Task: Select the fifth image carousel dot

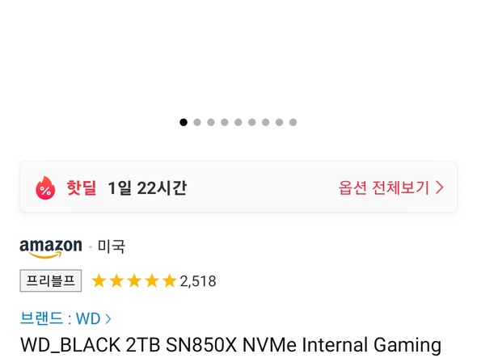Action: [238, 122]
